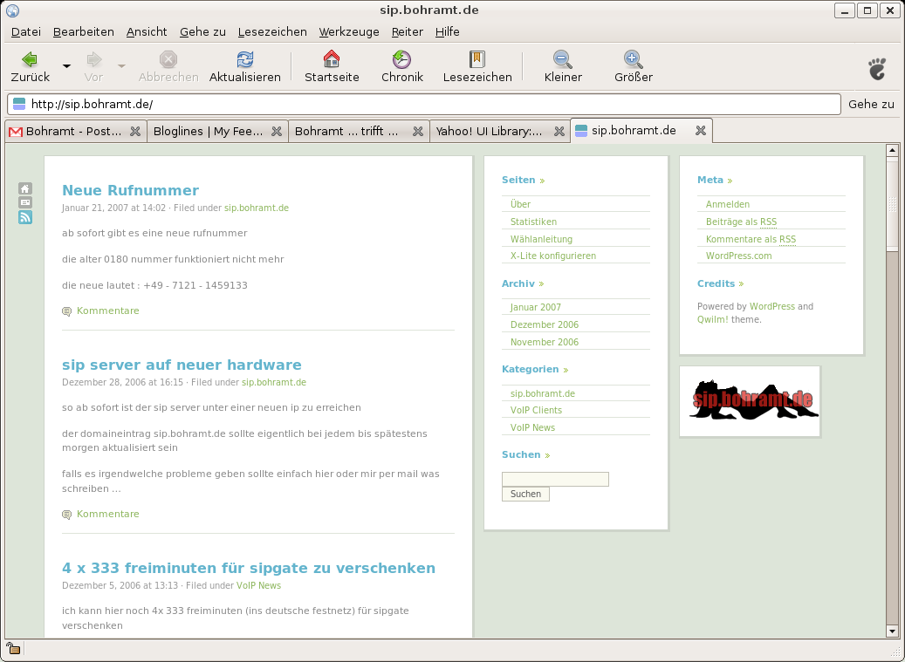Click the Zurück back arrow icon

(x=30, y=60)
